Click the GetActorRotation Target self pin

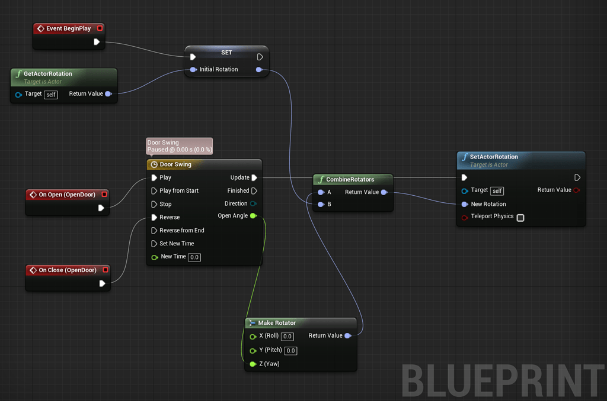tap(18, 95)
